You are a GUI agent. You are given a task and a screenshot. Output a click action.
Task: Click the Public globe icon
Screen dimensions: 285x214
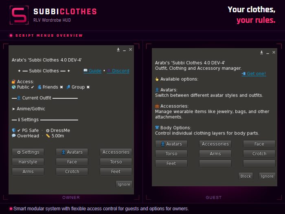click(x=13, y=87)
